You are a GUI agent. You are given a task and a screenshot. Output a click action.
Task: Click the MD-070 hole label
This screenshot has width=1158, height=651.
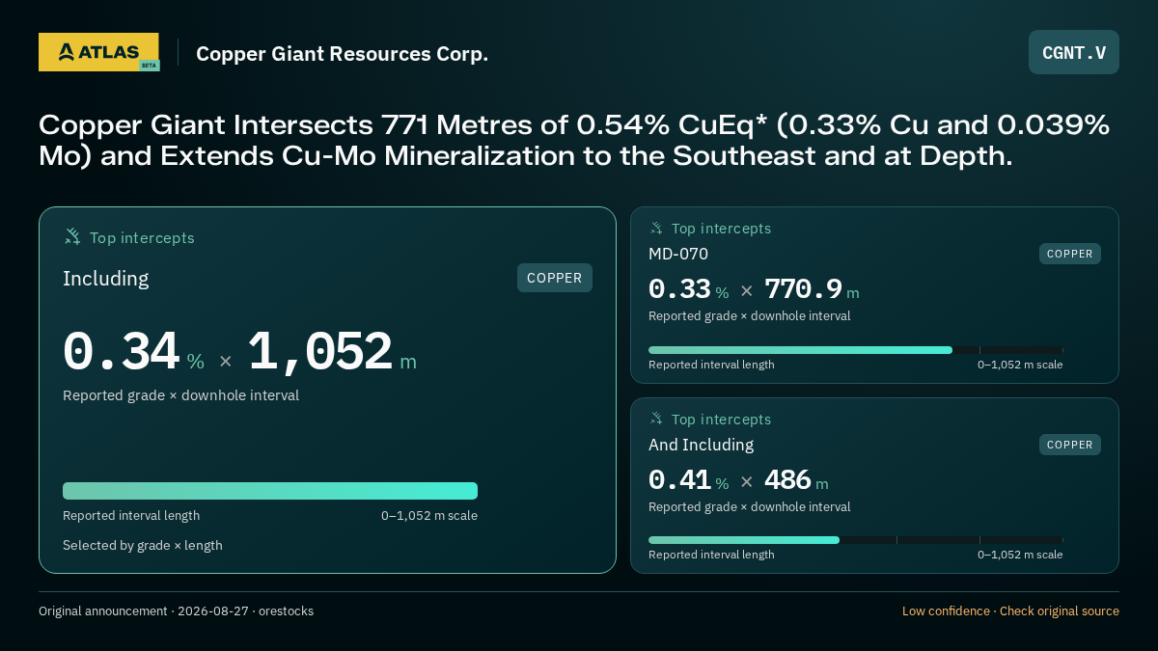point(678,254)
